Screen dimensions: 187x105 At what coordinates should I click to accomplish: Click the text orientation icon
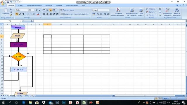[54, 10]
